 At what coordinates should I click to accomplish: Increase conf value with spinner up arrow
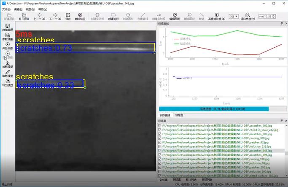[274, 16]
